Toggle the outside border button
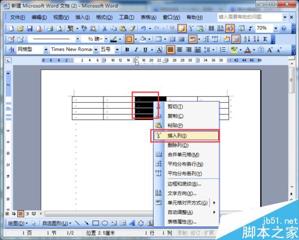This screenshot has width=299, height=240. point(129,39)
